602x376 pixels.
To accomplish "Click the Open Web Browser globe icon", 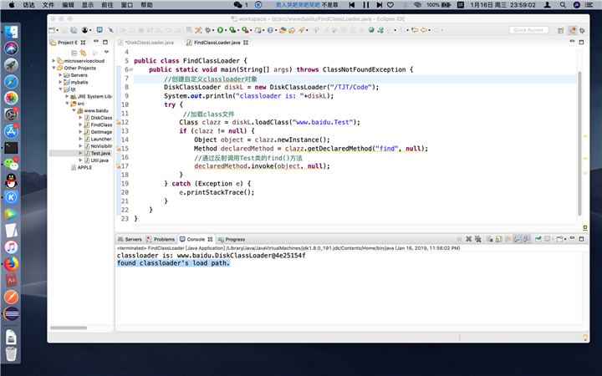I will tap(371, 30).
